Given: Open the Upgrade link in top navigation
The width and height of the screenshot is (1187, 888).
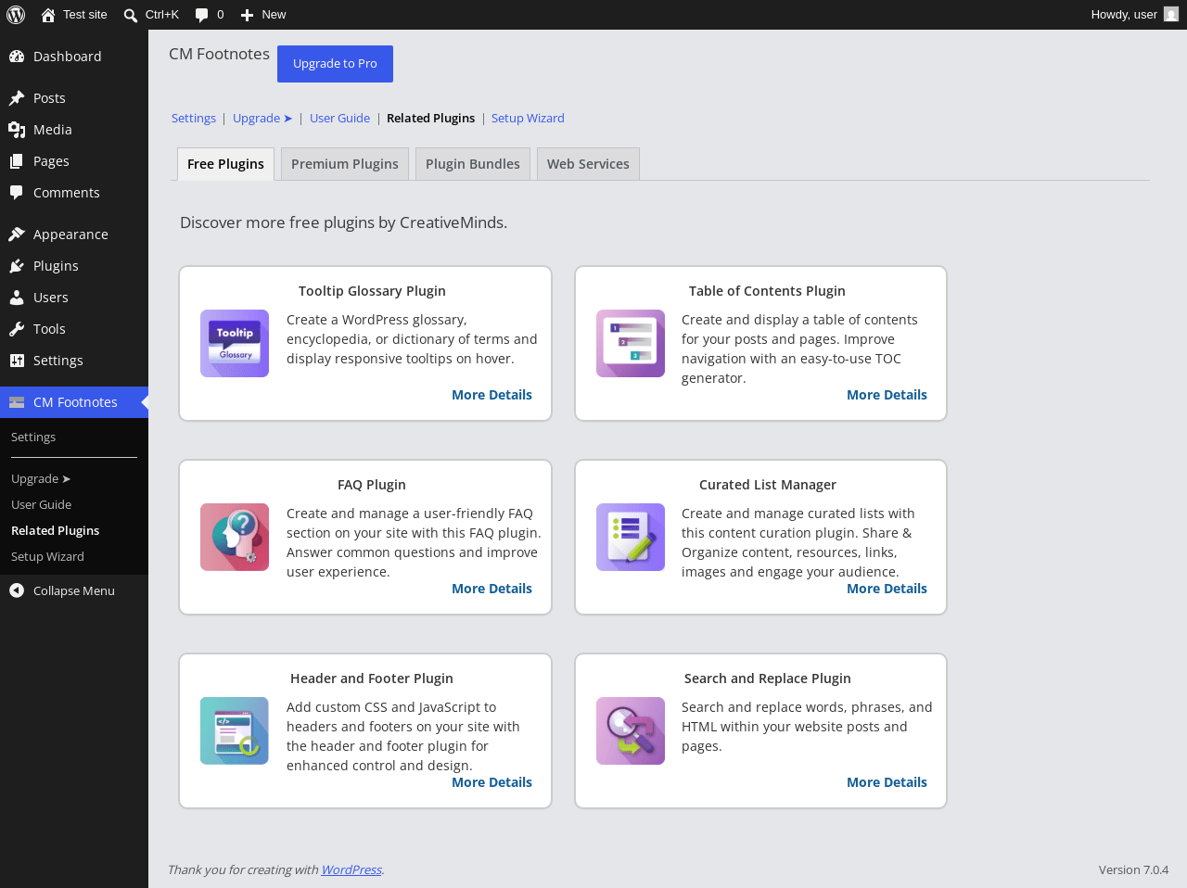Looking at the screenshot, I should [x=262, y=118].
